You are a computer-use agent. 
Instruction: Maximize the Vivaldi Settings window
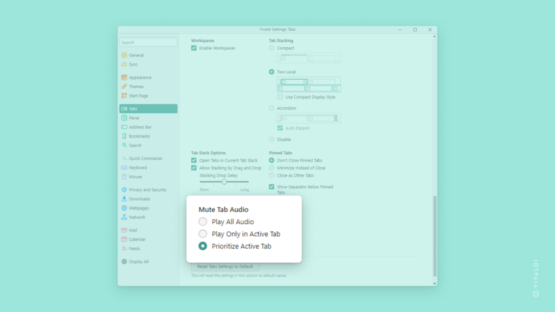tap(415, 30)
